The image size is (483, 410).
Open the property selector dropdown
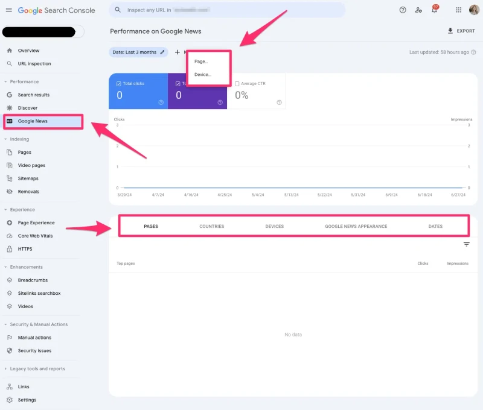[x=43, y=32]
